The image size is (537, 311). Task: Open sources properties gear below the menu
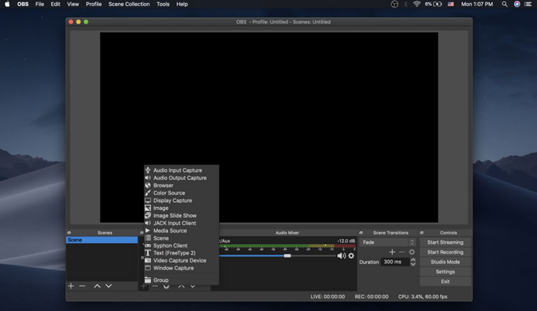click(166, 287)
